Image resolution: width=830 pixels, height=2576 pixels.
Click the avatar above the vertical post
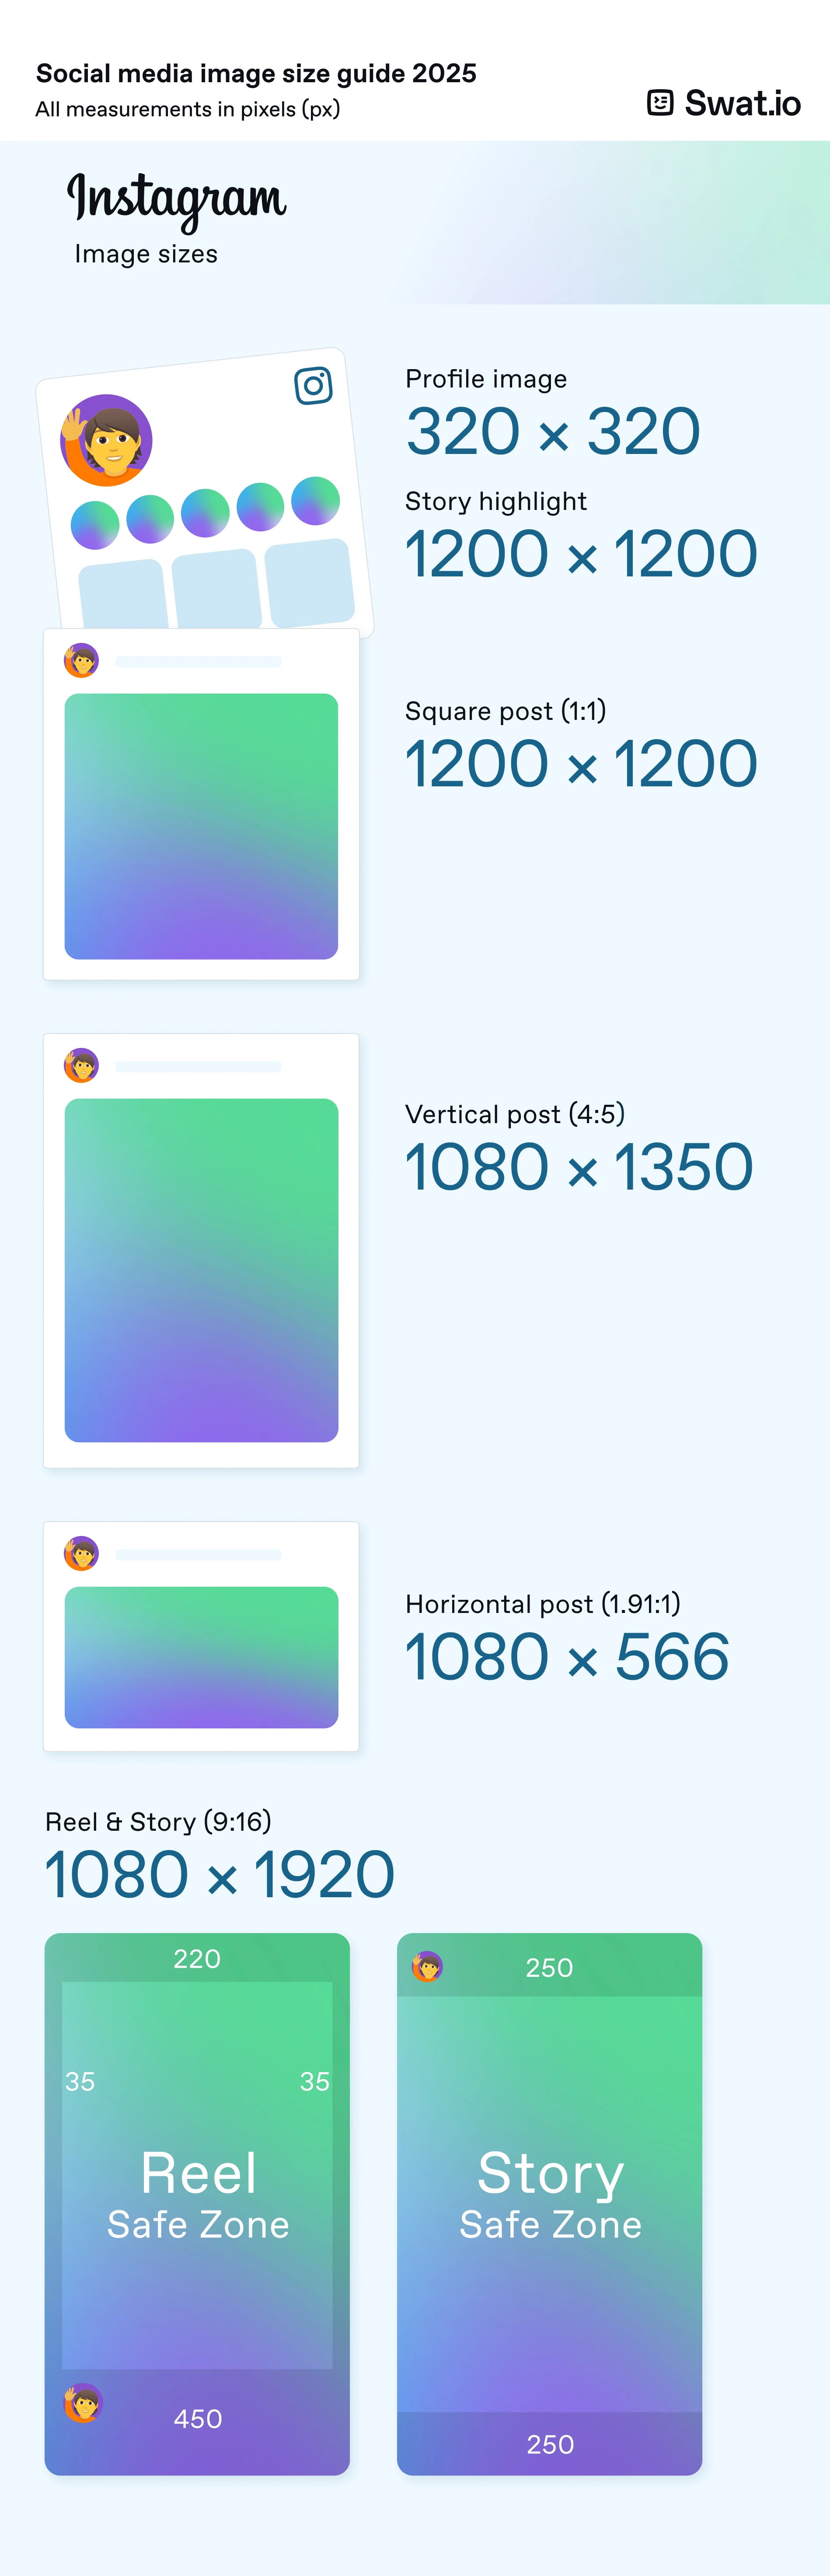(x=81, y=1065)
